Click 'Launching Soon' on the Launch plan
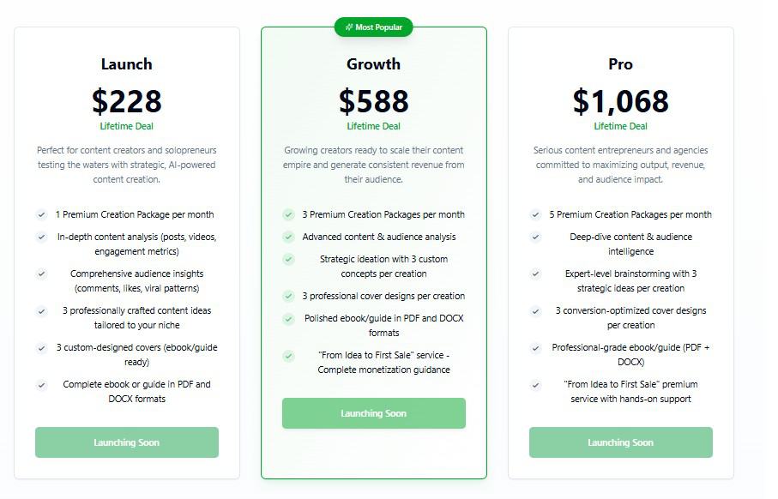This screenshot has height=499, width=778. pyautogui.click(x=126, y=442)
